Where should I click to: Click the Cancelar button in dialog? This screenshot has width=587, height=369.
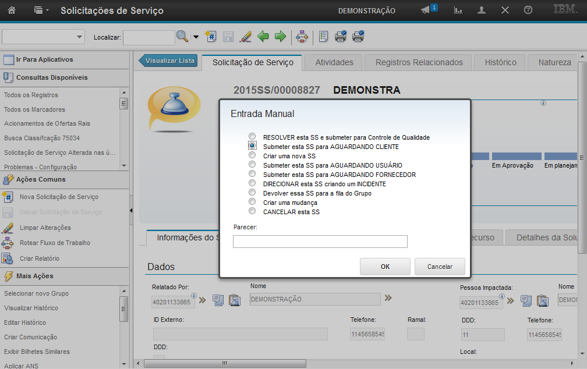pyautogui.click(x=440, y=267)
